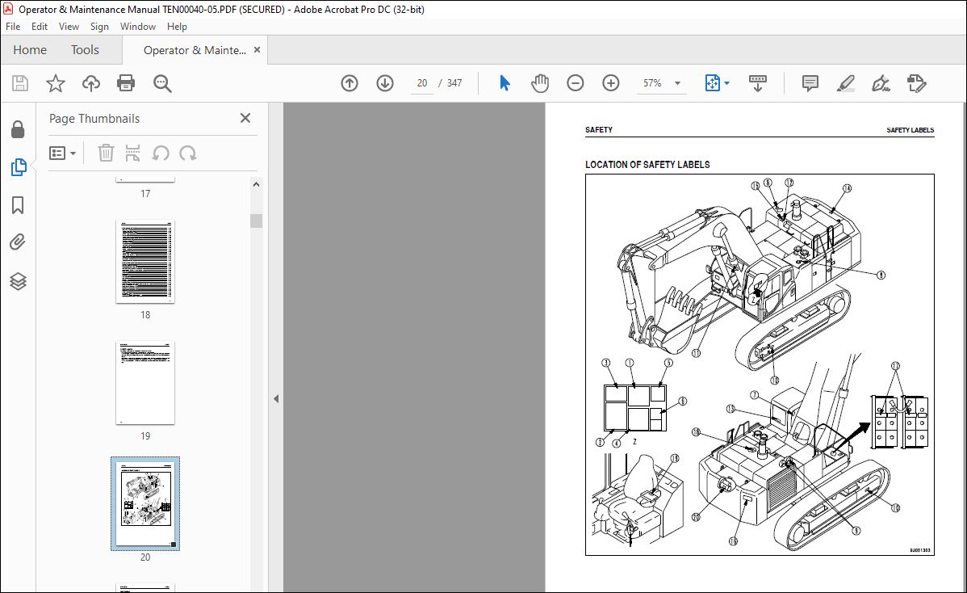This screenshot has height=593, width=967.
Task: Add document to favorites with star icon
Action: (56, 83)
